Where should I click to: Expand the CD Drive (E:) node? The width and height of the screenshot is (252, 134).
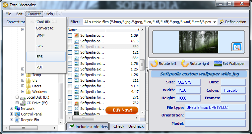click(17, 103)
